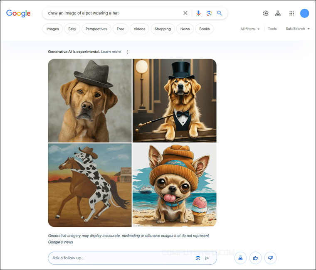The width and height of the screenshot is (316, 270).
Task: Click the camera icon in follow-up box
Action: point(198,258)
